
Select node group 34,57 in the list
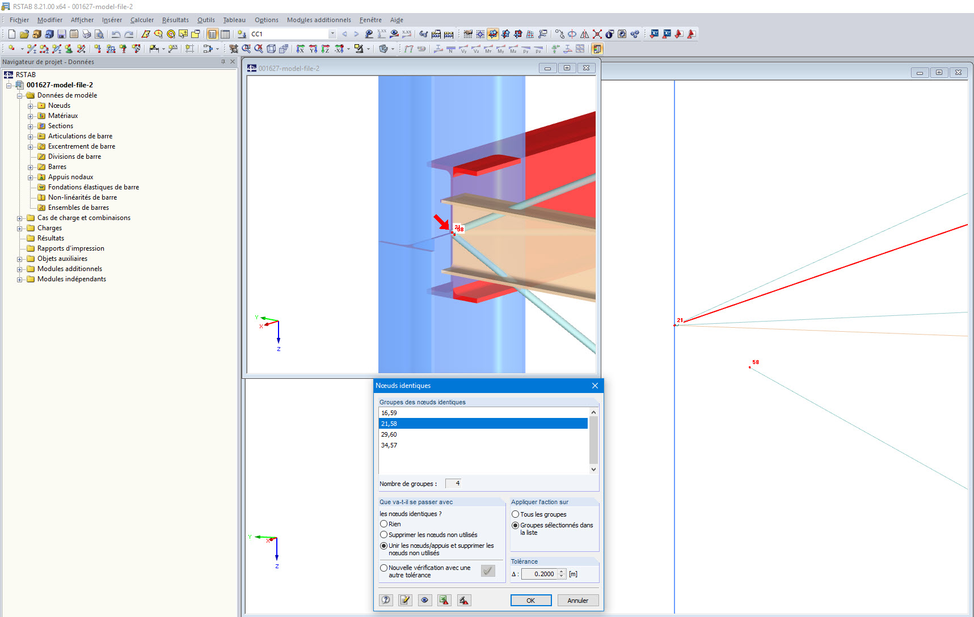pyautogui.click(x=483, y=445)
